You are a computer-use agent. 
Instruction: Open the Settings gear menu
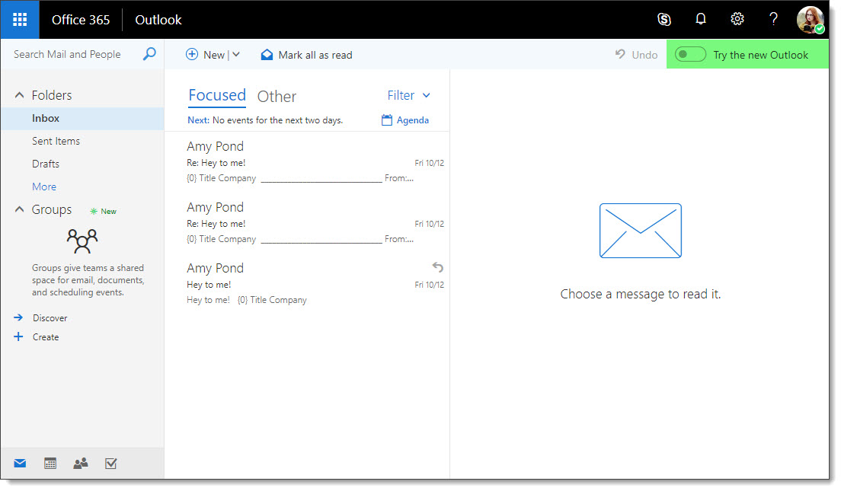737,19
